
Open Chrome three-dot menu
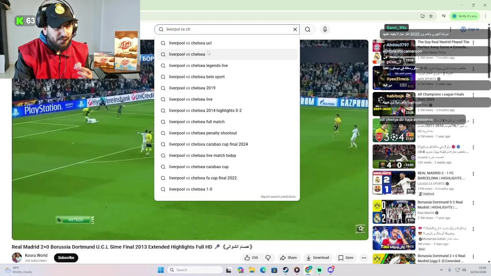(x=485, y=16)
